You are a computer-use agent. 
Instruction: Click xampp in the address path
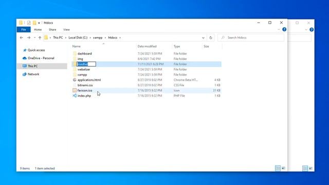[x=98, y=38]
